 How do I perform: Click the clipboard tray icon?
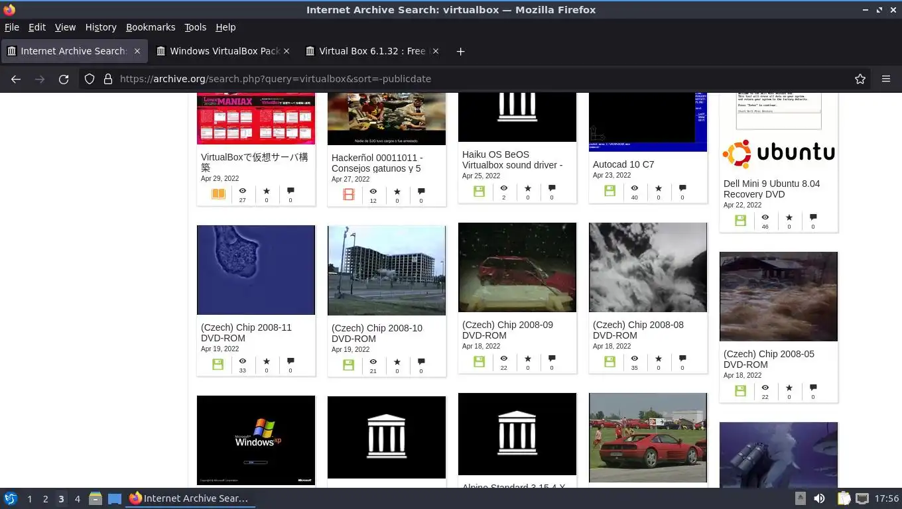tap(844, 498)
